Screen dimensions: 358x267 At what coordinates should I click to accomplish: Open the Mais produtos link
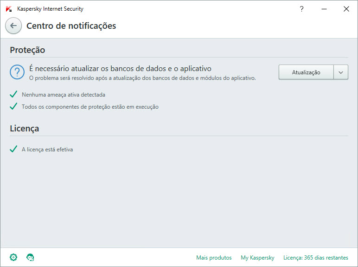tap(214, 258)
